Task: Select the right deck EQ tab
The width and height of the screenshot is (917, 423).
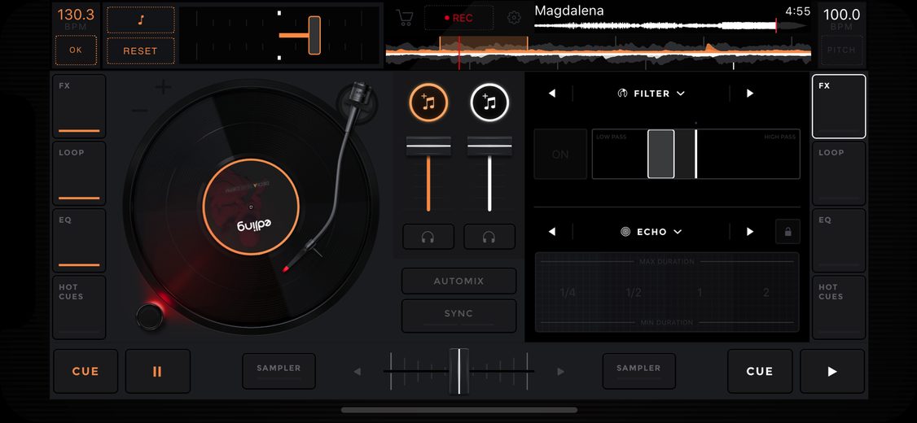Action: pos(839,241)
